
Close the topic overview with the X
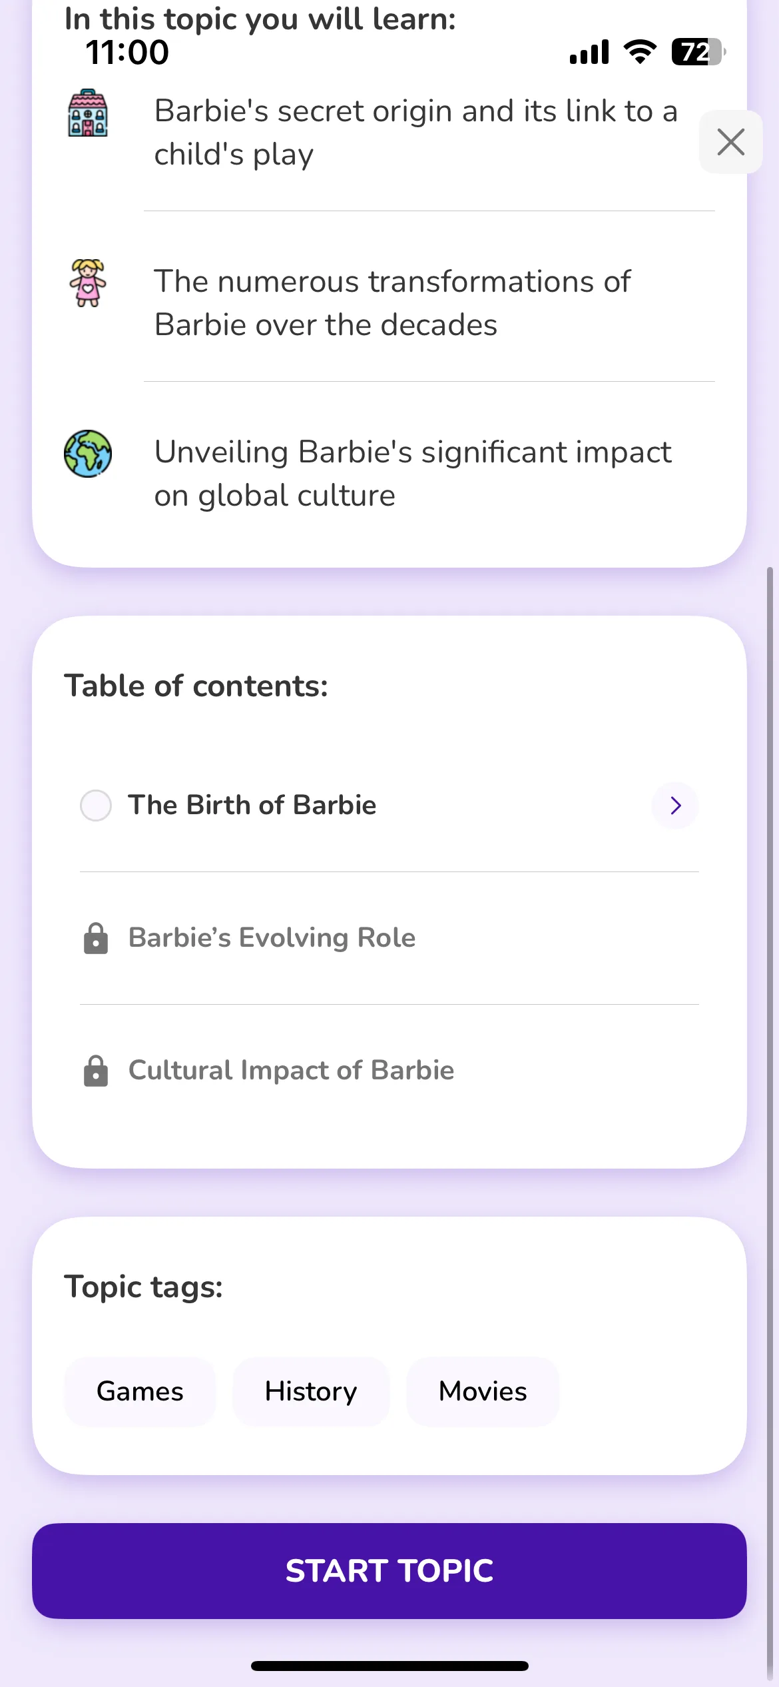(x=730, y=142)
